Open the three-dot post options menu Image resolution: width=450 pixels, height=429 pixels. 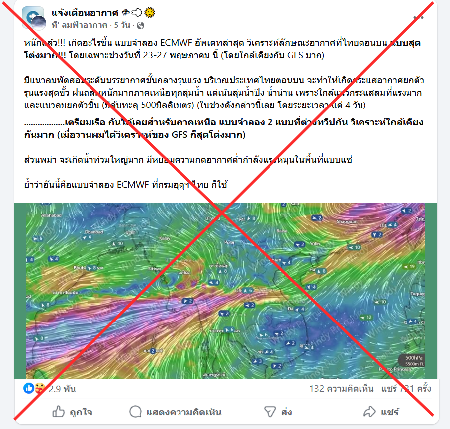418,18
